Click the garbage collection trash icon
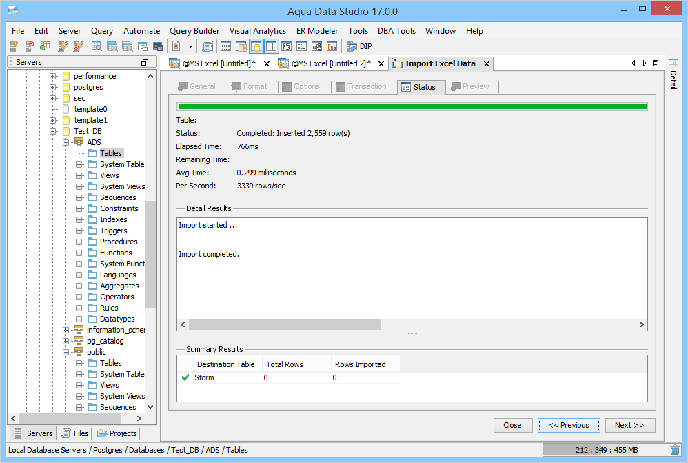This screenshot has height=463, width=688. click(675, 450)
